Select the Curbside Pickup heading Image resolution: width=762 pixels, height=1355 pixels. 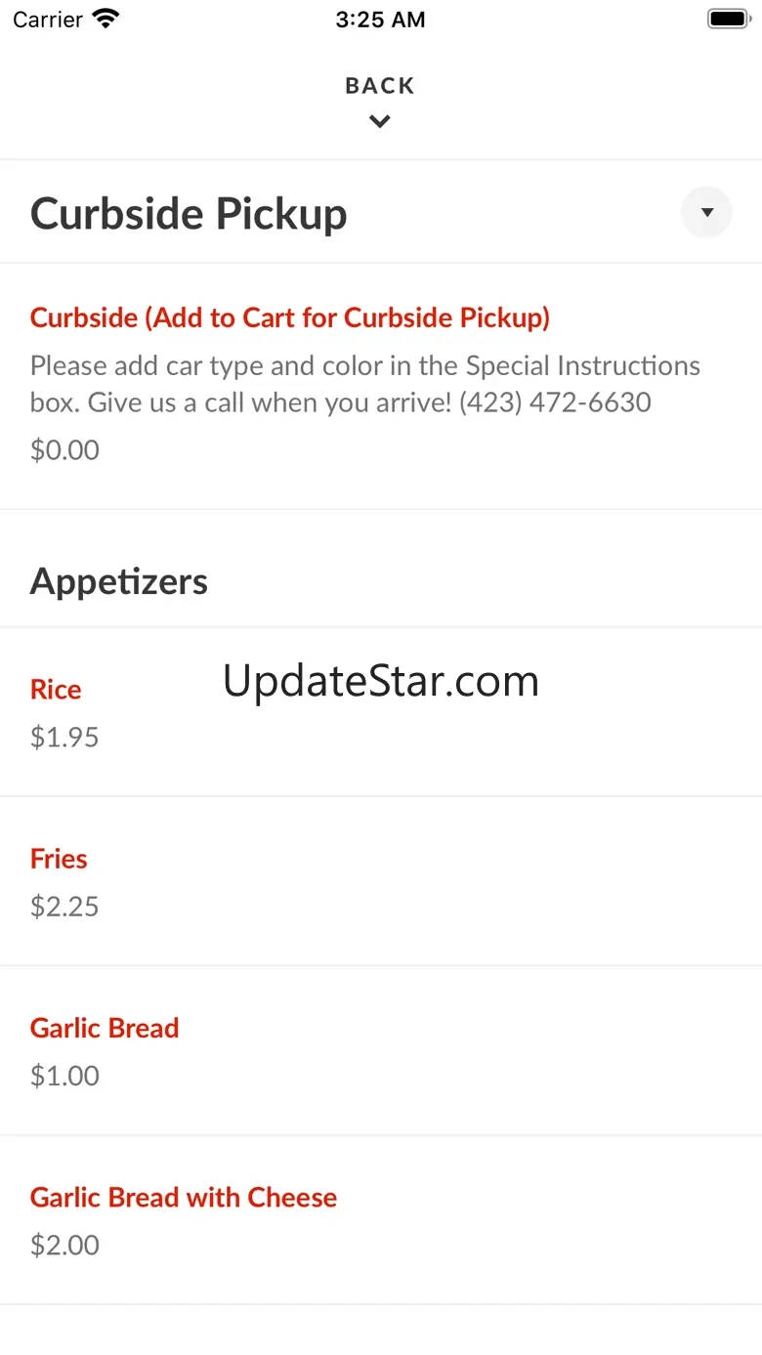pos(189,213)
